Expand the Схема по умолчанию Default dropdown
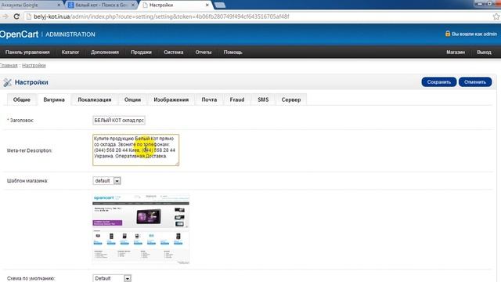This screenshot has width=501, height=282. point(112,278)
